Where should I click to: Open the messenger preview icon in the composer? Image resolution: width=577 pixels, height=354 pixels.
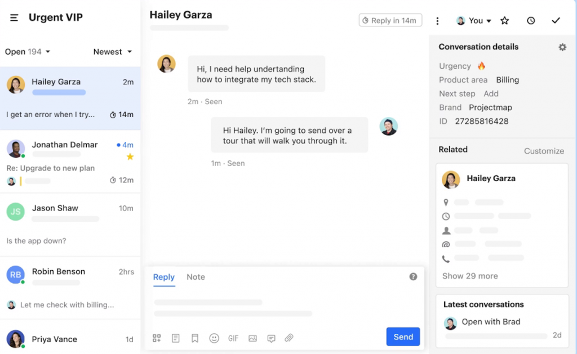271,338
